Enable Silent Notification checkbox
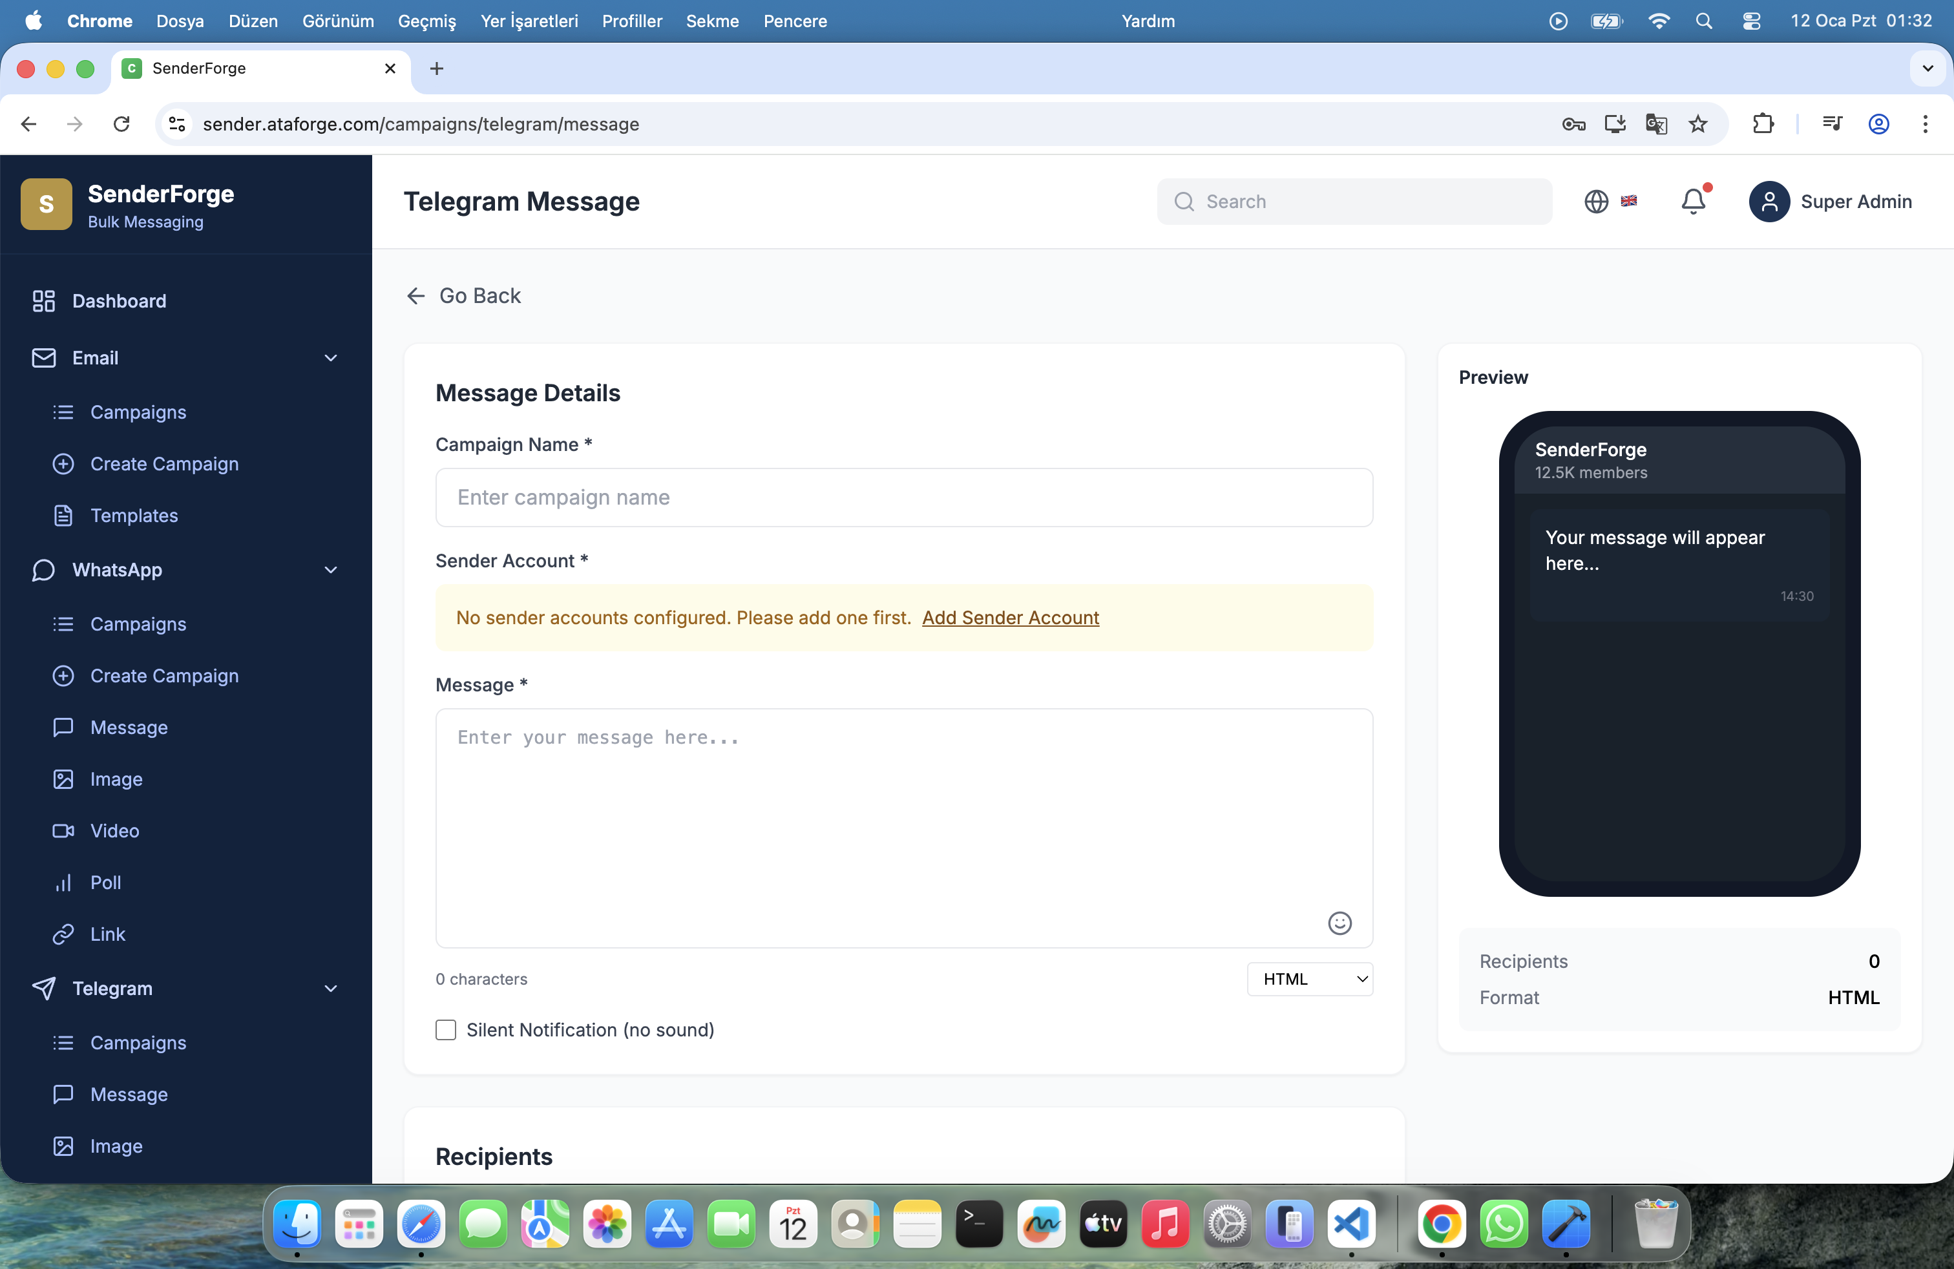Viewport: 1954px width, 1269px height. click(446, 1029)
